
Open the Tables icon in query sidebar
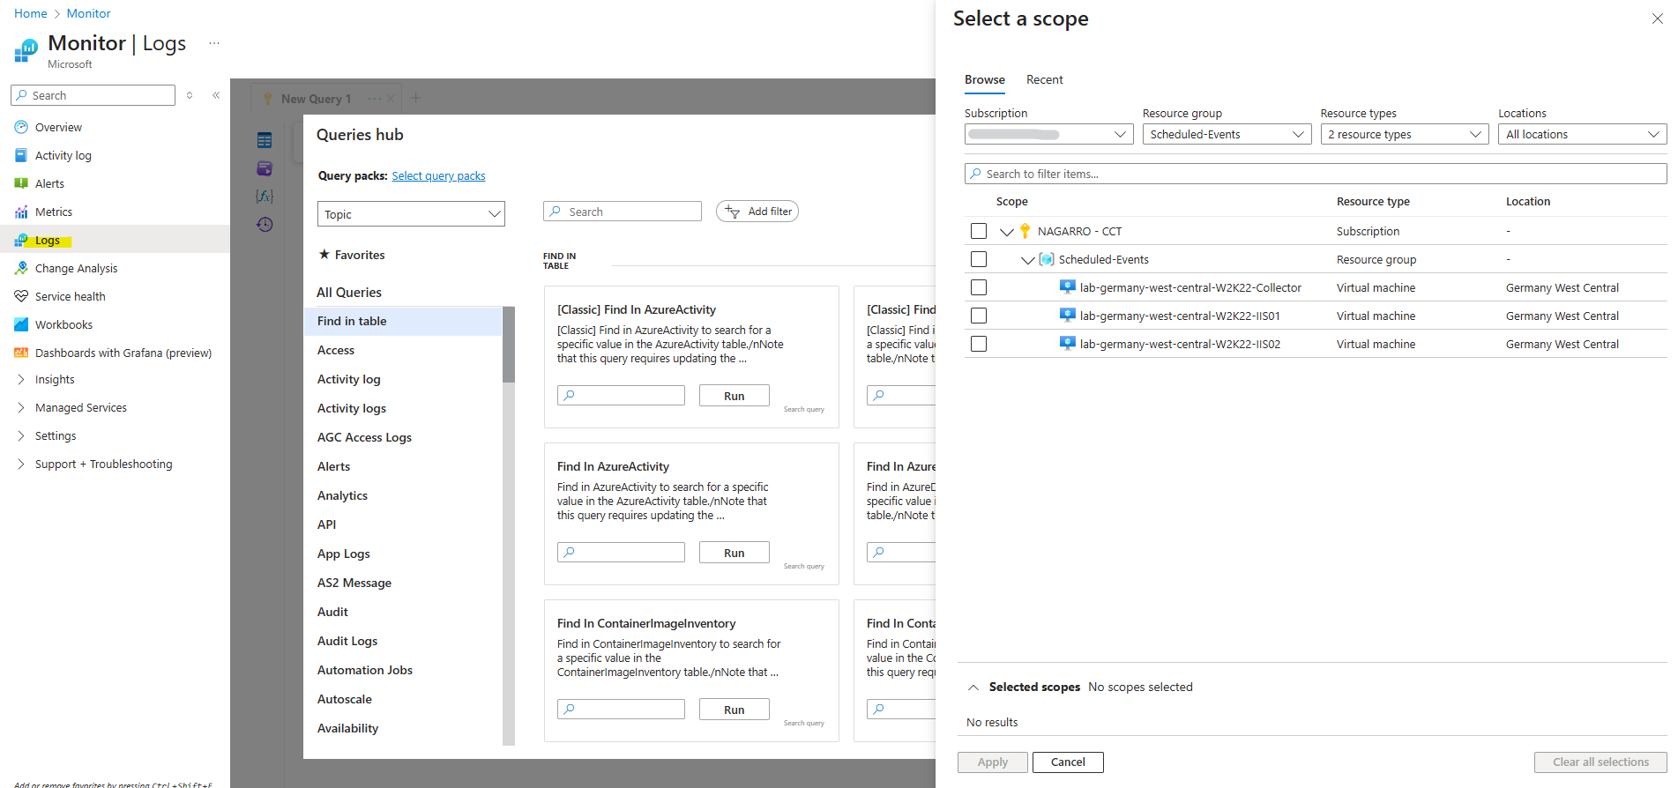[265, 140]
